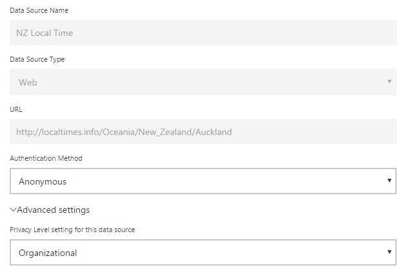The image size is (405, 272).
Task: Click the 'Data Source Type' label
Action: [37, 60]
